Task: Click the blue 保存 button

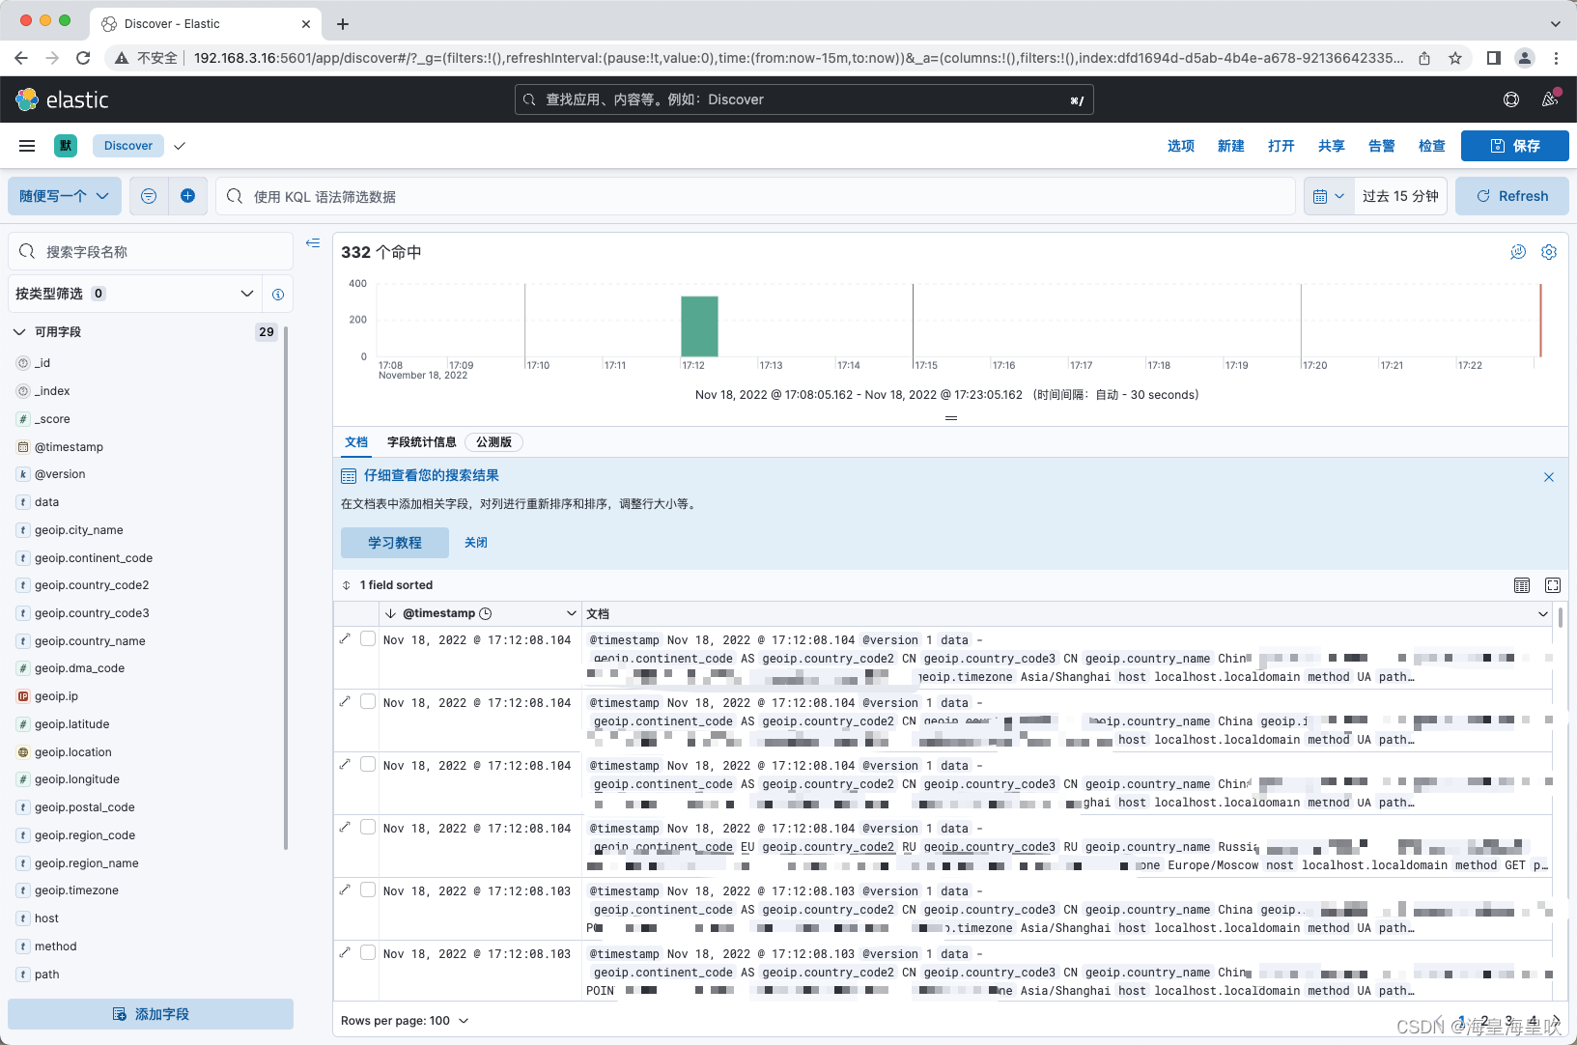Action: (x=1514, y=146)
